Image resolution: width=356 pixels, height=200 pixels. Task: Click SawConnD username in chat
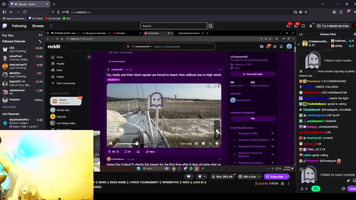point(314,138)
